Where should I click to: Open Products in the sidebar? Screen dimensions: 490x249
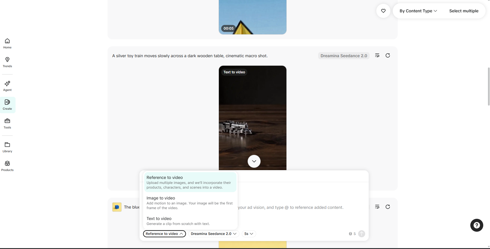tap(7, 166)
